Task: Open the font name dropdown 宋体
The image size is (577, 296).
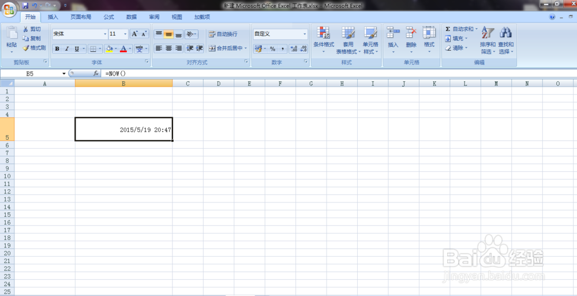Action: coord(105,34)
